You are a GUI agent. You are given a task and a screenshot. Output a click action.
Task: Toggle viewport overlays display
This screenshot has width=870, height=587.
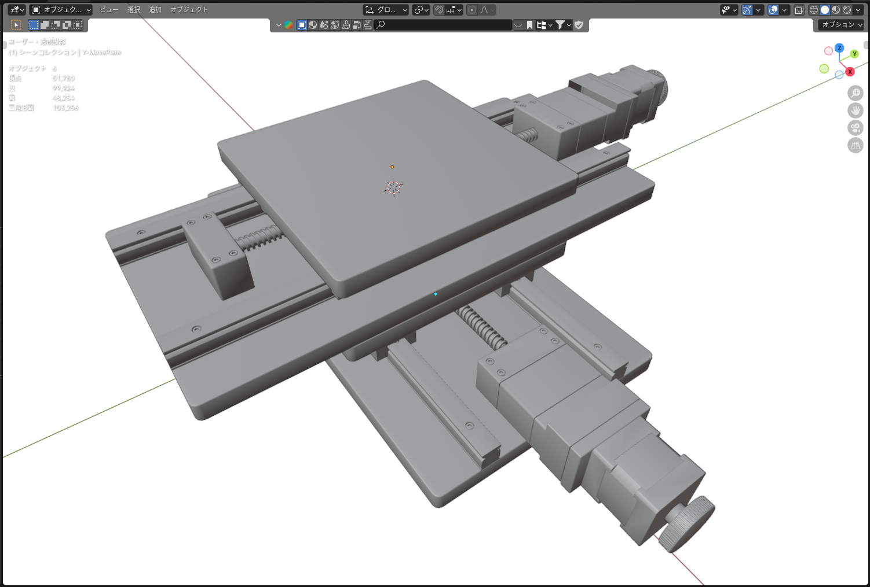[x=773, y=10]
